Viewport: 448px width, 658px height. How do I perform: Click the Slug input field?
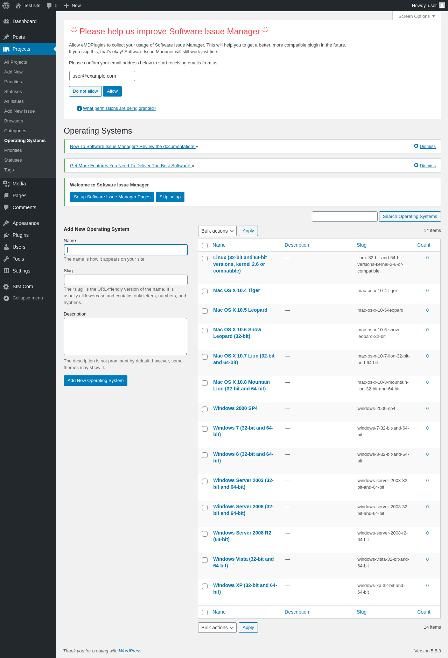126,280
